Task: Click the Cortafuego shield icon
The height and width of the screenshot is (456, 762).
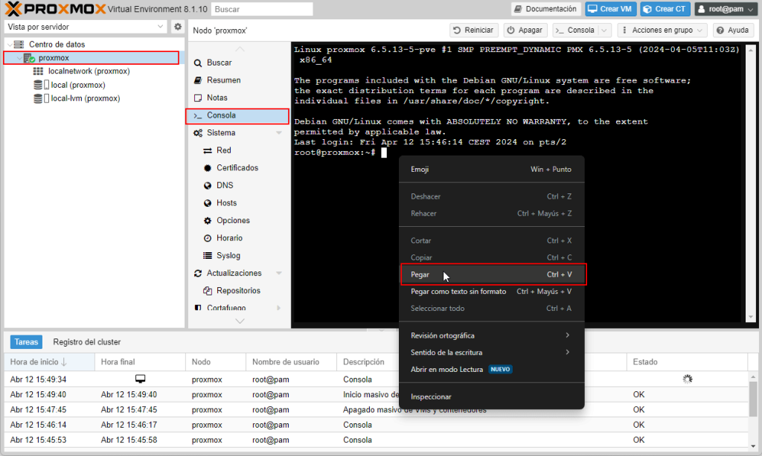Action: click(198, 307)
